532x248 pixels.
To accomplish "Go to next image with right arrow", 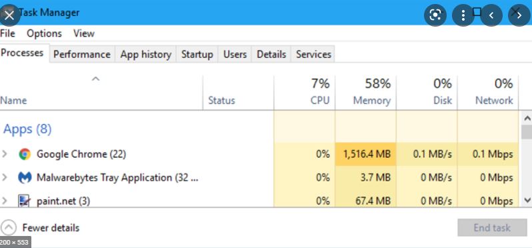I will [x=519, y=15].
